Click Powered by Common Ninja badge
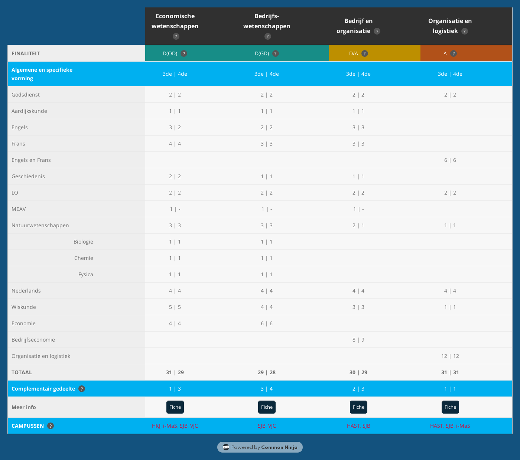 (260, 447)
